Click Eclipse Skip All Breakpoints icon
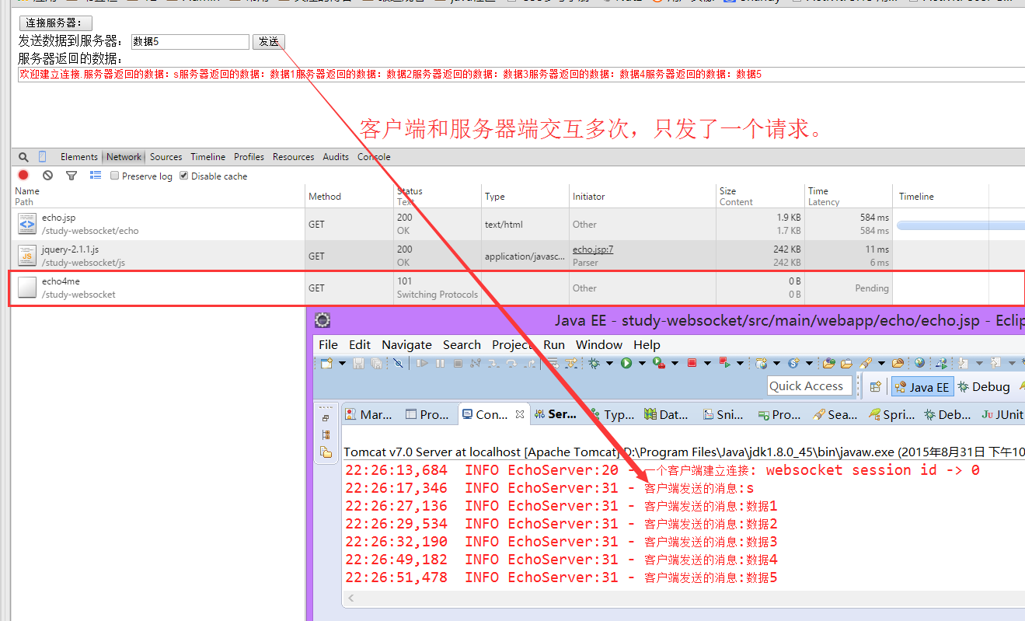Image resolution: width=1025 pixels, height=621 pixels. pos(398,363)
